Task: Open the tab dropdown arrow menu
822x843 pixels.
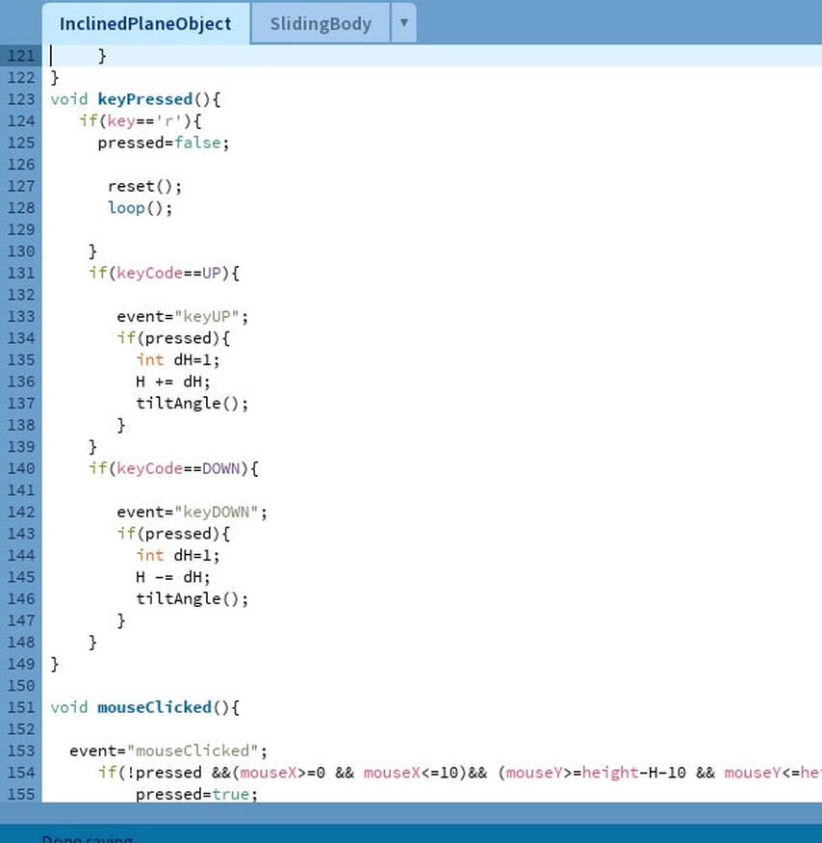Action: (x=404, y=23)
